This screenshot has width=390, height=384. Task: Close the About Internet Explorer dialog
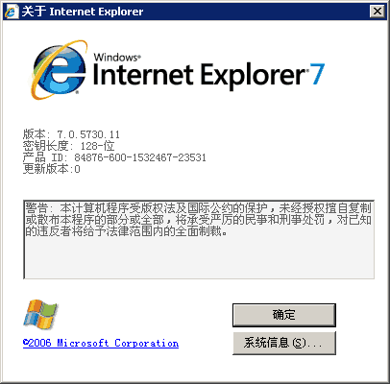pyautogui.click(x=378, y=12)
